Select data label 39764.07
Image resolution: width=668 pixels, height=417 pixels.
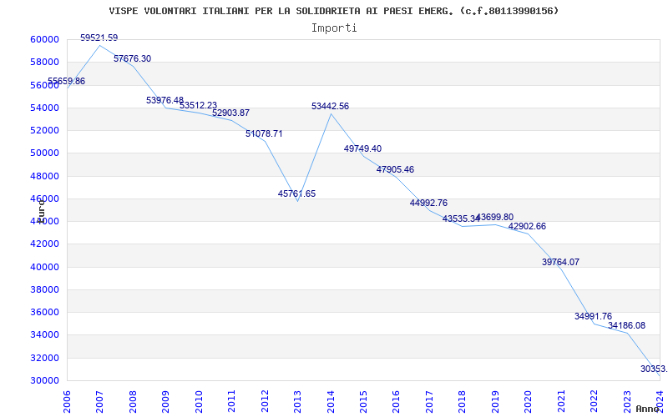point(560,263)
